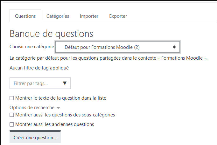Image resolution: width=217 pixels, height=145 pixels.
Task: Open the Défaut pour Formations Moodle dropdown
Action: click(117, 47)
